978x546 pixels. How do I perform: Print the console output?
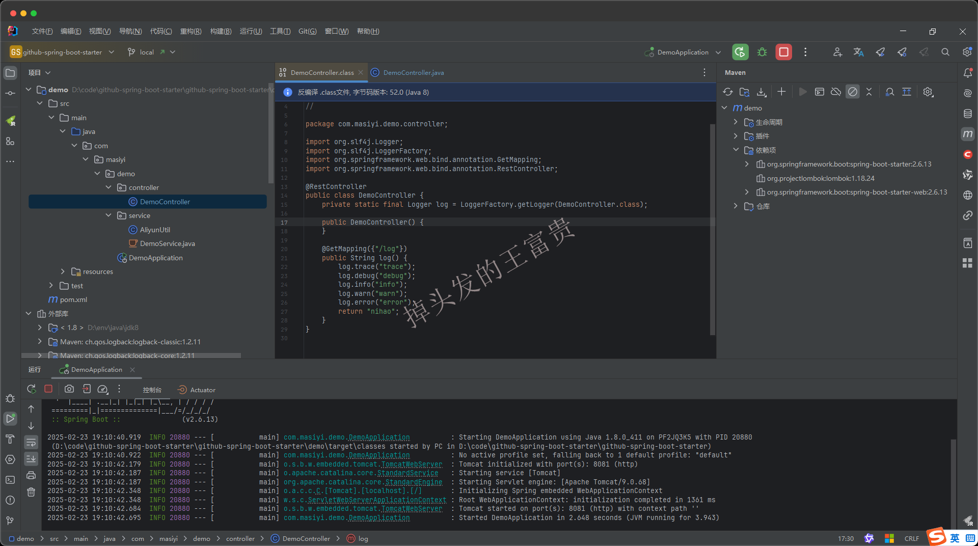point(31,475)
